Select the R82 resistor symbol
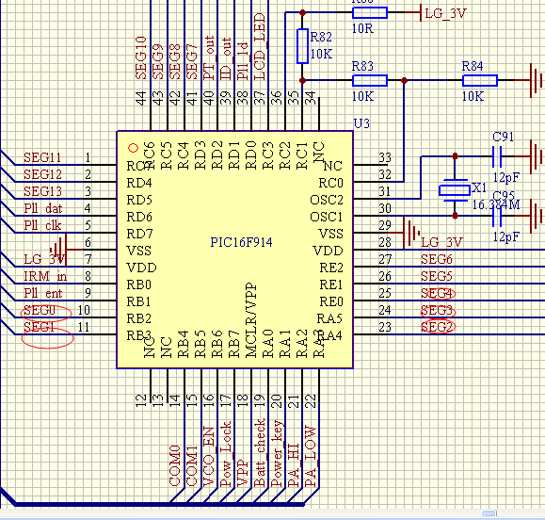The width and height of the screenshot is (545, 520). pos(302,46)
